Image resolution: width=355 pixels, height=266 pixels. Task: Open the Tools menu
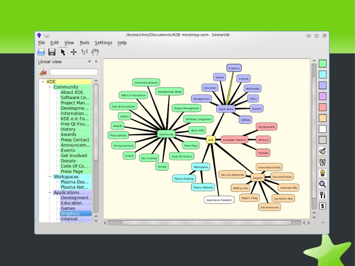pos(84,43)
